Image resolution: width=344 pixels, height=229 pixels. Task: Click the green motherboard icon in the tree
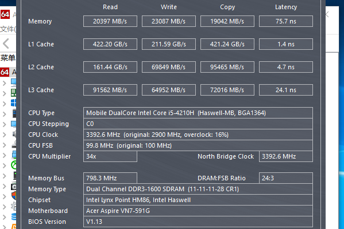pos(14,93)
